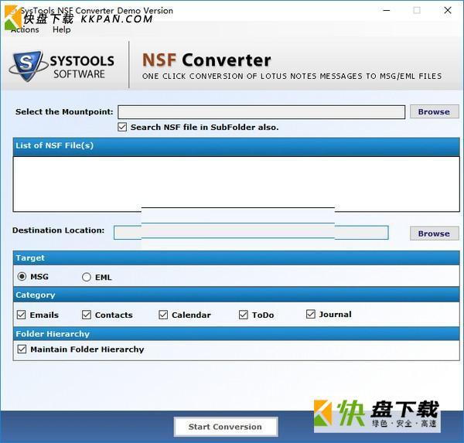This screenshot has height=443, width=464.
Task: Click the 'Select the Mountpoint:' label
Action: click(x=64, y=112)
